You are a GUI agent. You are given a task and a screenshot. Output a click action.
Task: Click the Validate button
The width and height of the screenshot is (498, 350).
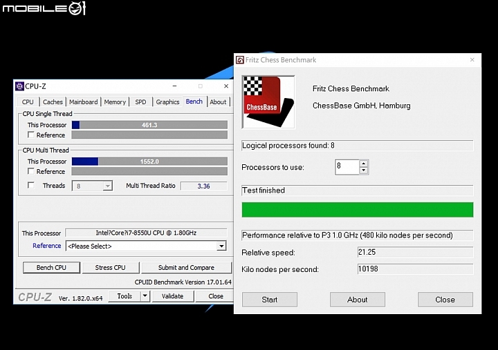(172, 296)
